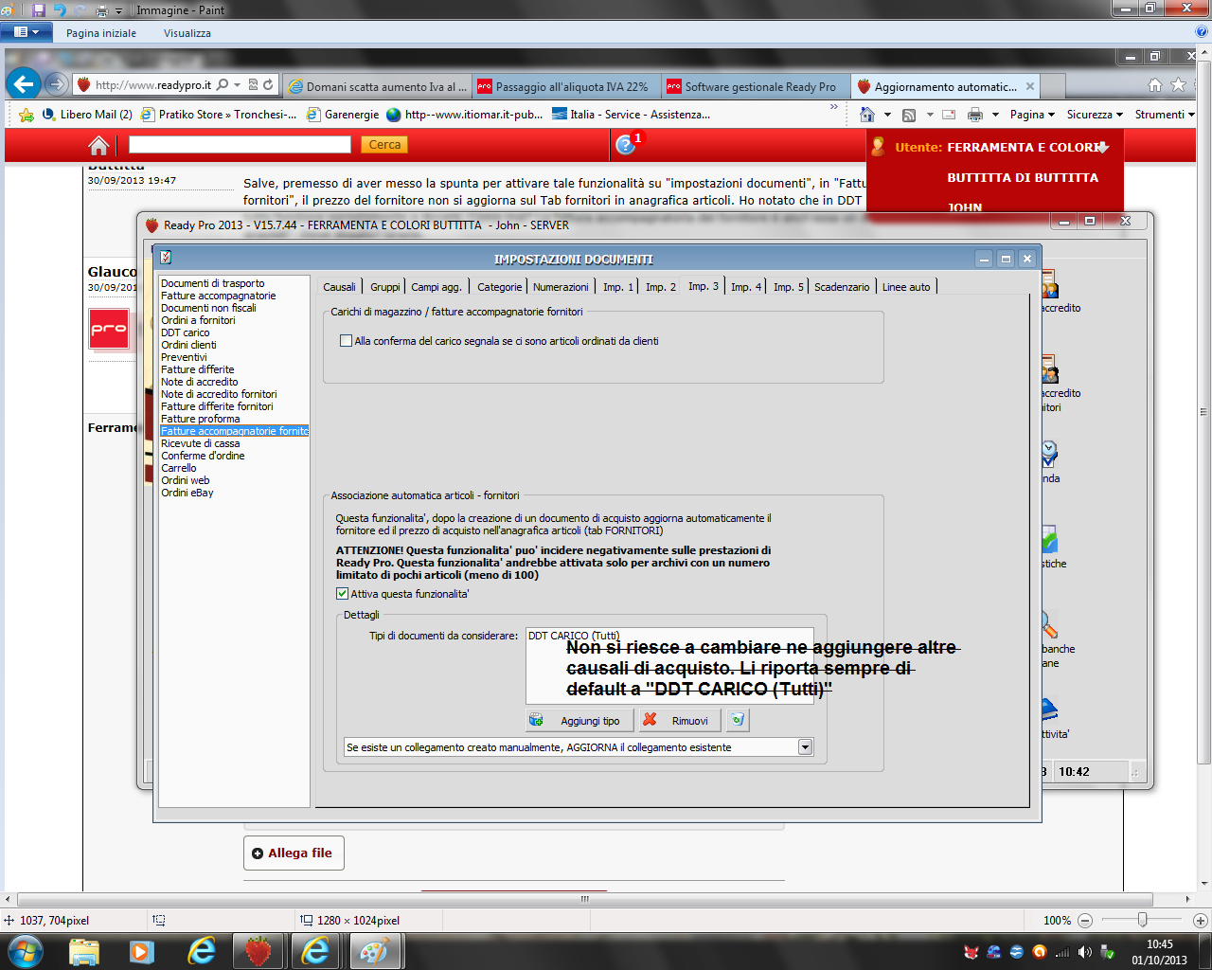This screenshot has width=1212, height=970.
Task: Open Ready Pro strawberry taskbar icon
Action: tap(258, 951)
